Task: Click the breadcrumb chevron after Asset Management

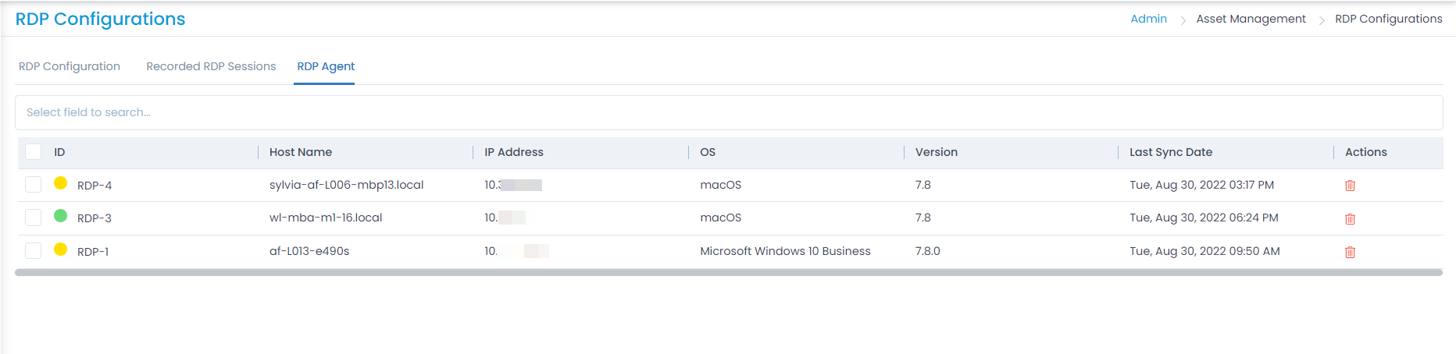Action: coord(1322,20)
